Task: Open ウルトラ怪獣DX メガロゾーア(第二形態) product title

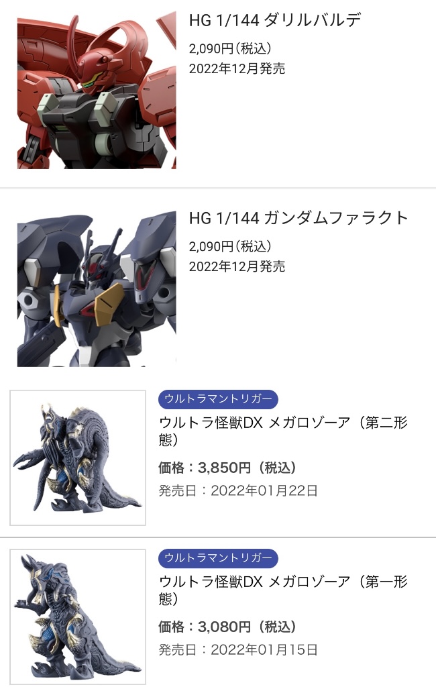Action: 283,431
